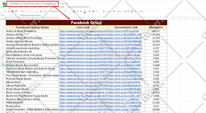The image size is (206, 113).
Task: Select members value 13,866
Action: click(156, 65)
